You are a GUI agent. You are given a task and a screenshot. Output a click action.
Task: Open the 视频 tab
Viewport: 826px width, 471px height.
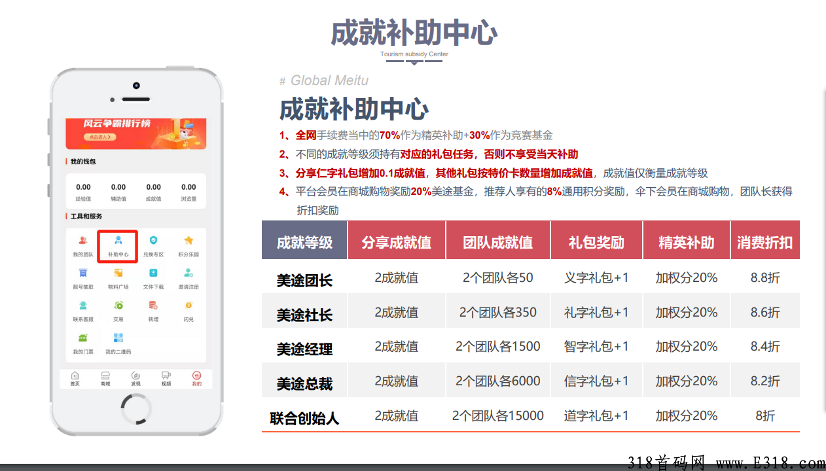tap(166, 377)
